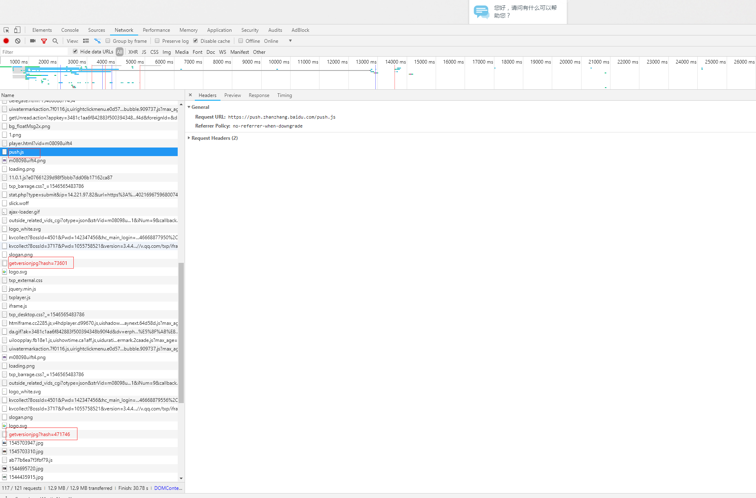Image resolution: width=756 pixels, height=498 pixels.
Task: Switch to the Console tab
Action: click(70, 30)
